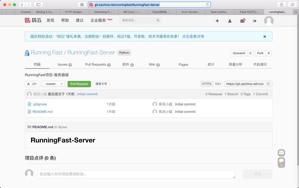
Task: Open the 帮助 nav menu
Action: (65, 20)
